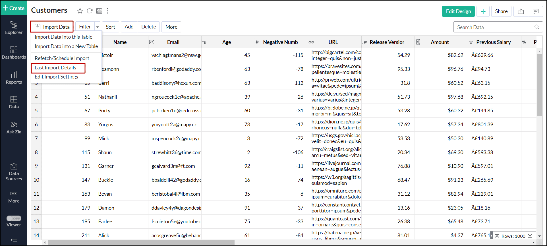Image resolution: width=547 pixels, height=246 pixels.
Task: Click the Search Data input field
Action: (x=494, y=27)
